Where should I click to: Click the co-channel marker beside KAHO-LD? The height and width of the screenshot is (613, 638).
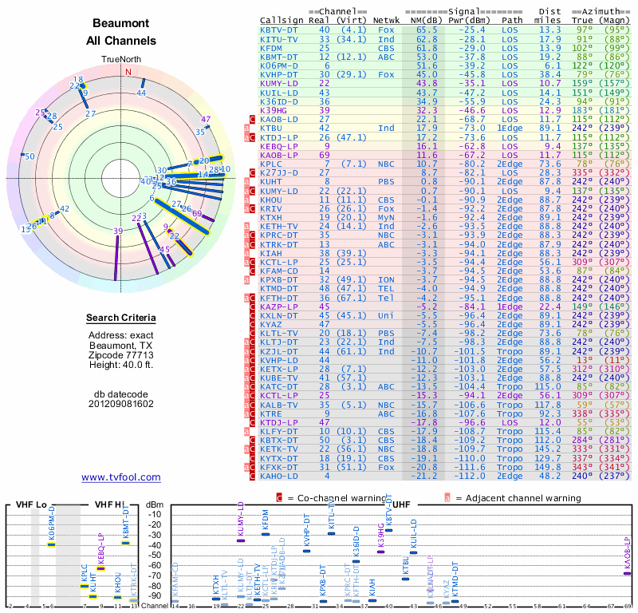tap(252, 477)
